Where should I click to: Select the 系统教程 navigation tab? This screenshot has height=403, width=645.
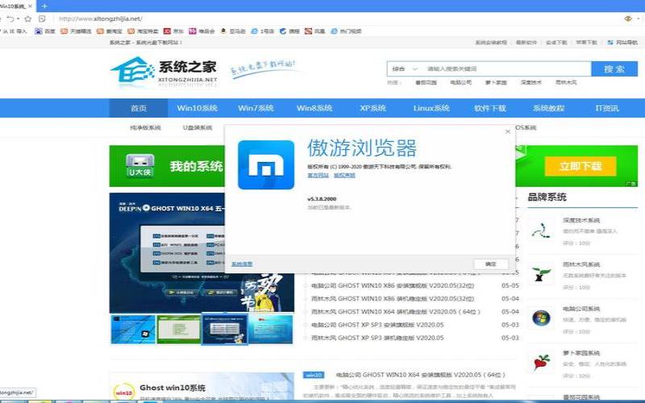[x=548, y=108]
